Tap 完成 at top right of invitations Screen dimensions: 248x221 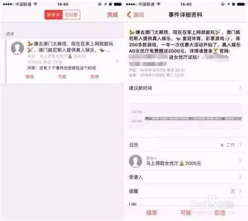(x=113, y=15)
